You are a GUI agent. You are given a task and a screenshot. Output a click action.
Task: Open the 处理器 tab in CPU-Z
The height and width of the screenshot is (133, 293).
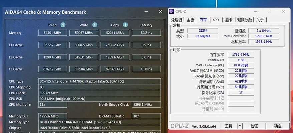pos(177,20)
